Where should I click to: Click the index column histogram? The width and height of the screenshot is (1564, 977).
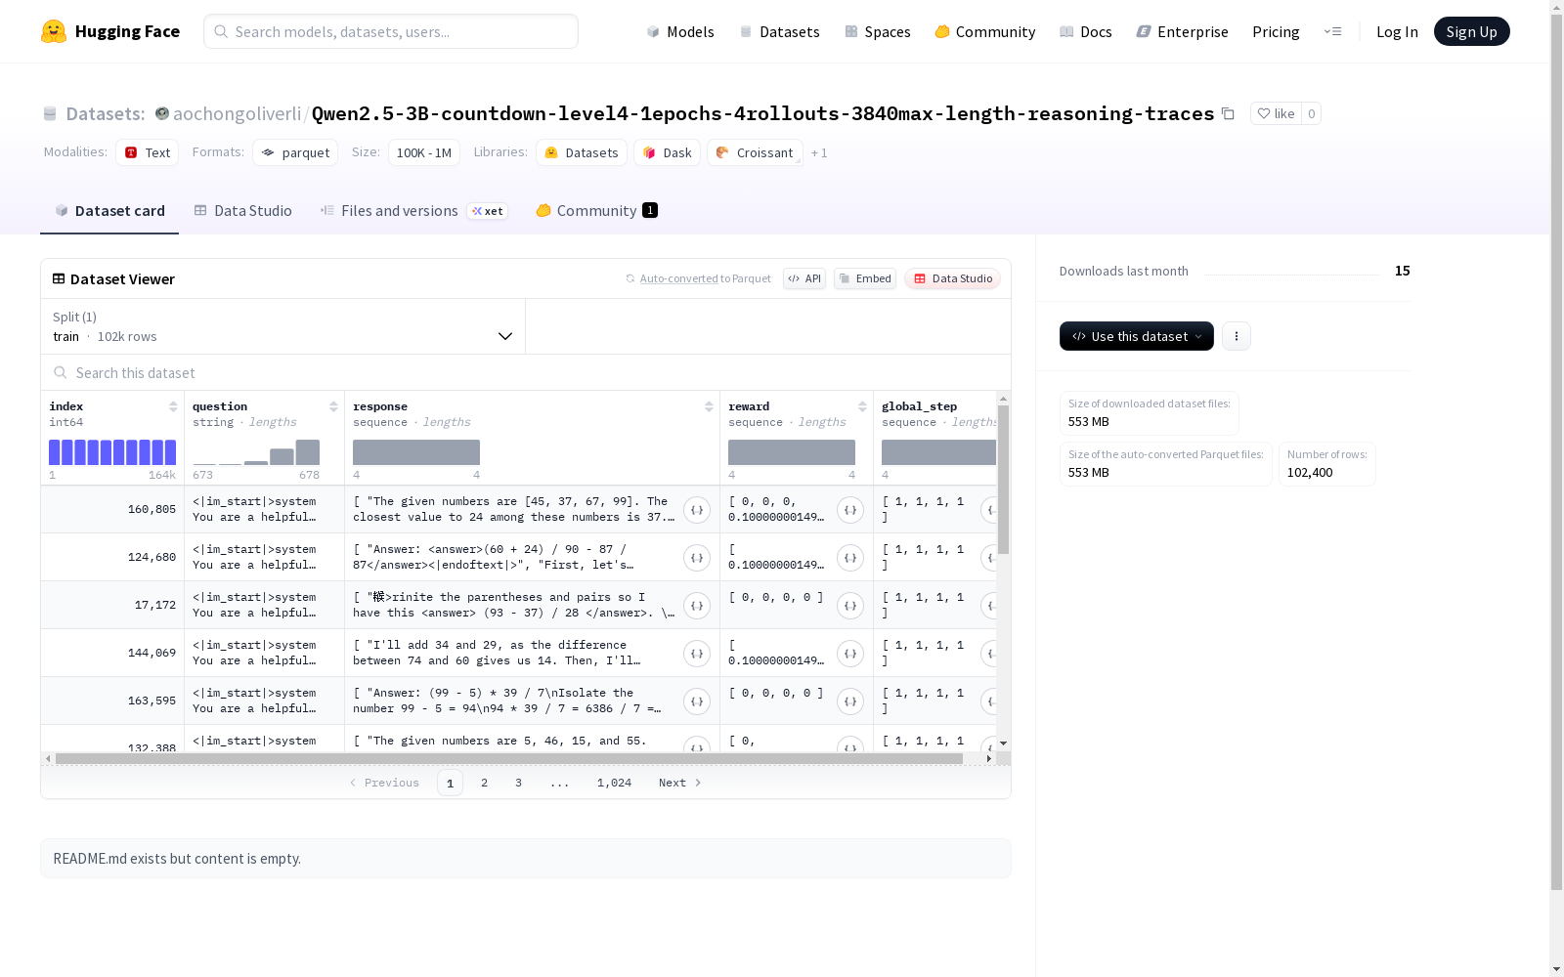[112, 452]
